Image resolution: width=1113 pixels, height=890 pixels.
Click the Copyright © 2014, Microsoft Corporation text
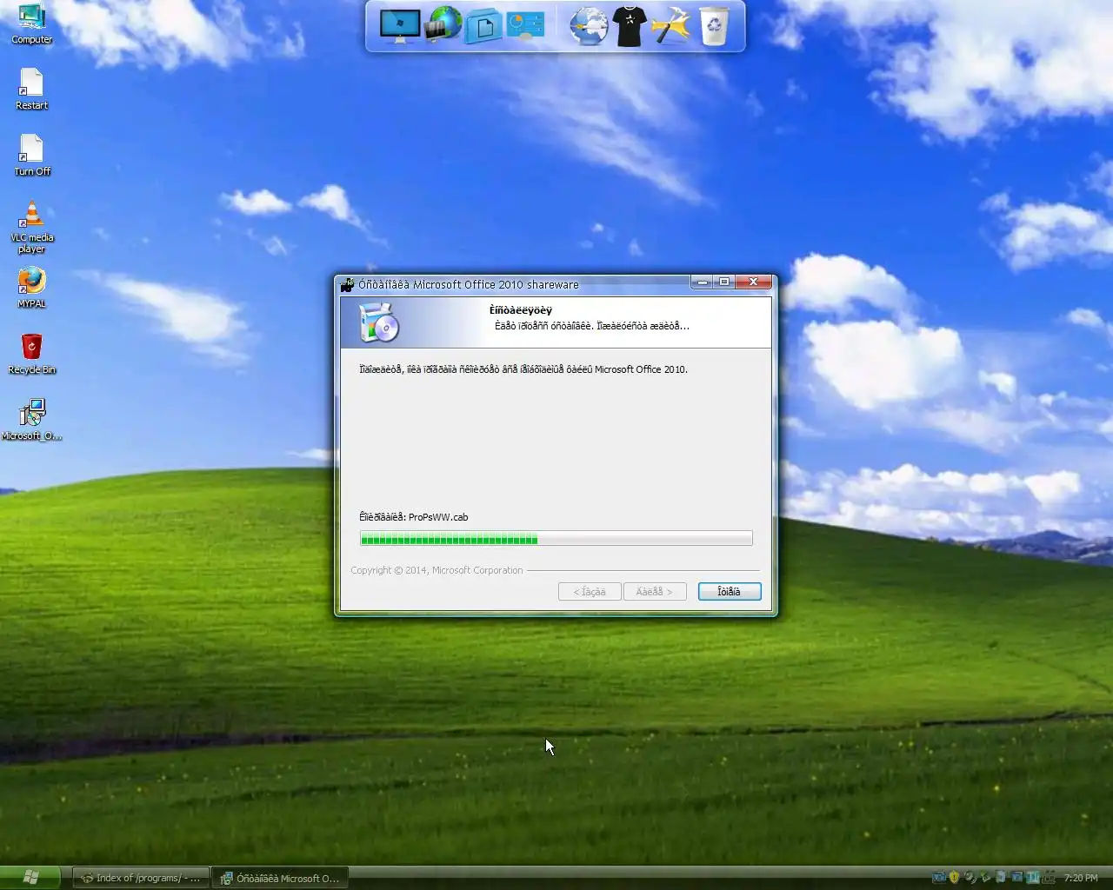click(437, 570)
